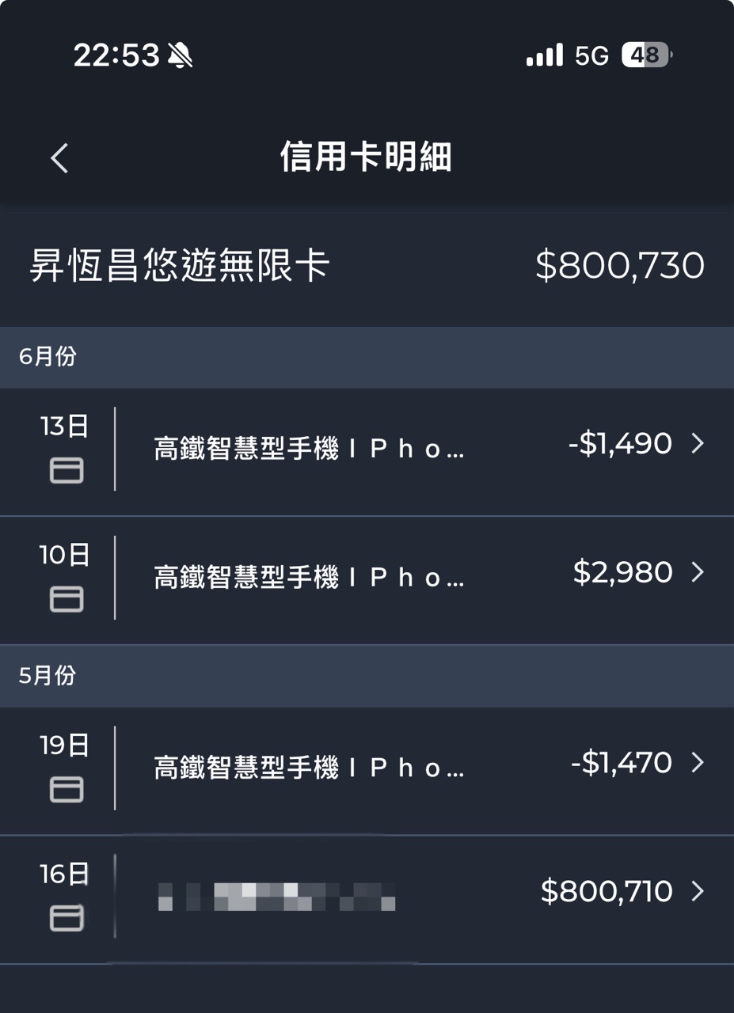Select the 6月份 section header
Image resolution: width=734 pixels, height=1013 pixels.
(48, 357)
